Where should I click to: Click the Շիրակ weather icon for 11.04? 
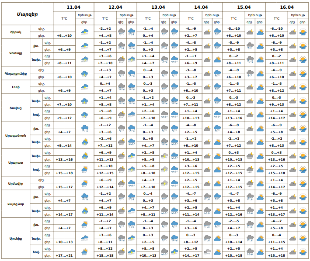tap(85, 32)
